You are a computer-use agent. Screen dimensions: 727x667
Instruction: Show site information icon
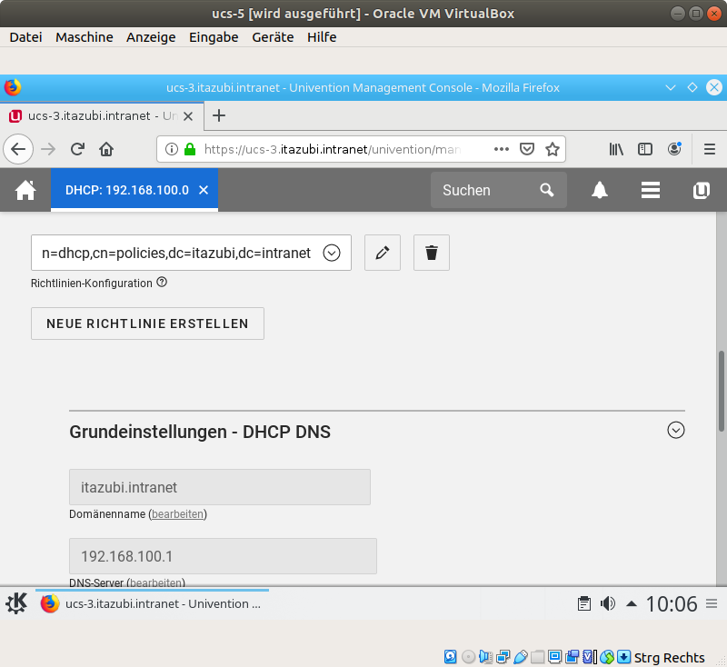point(172,149)
